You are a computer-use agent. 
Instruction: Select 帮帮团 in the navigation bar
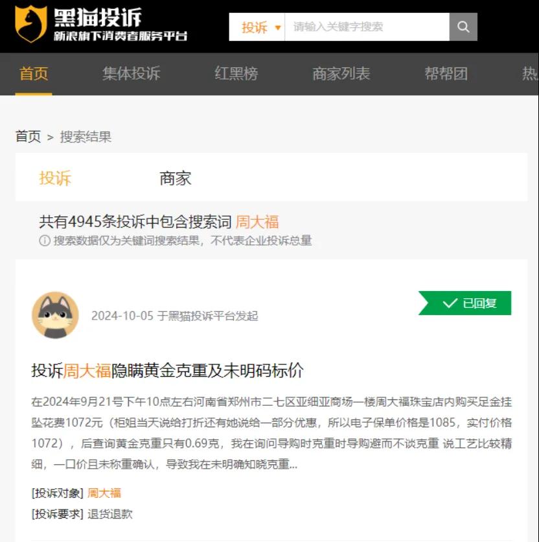tap(446, 74)
